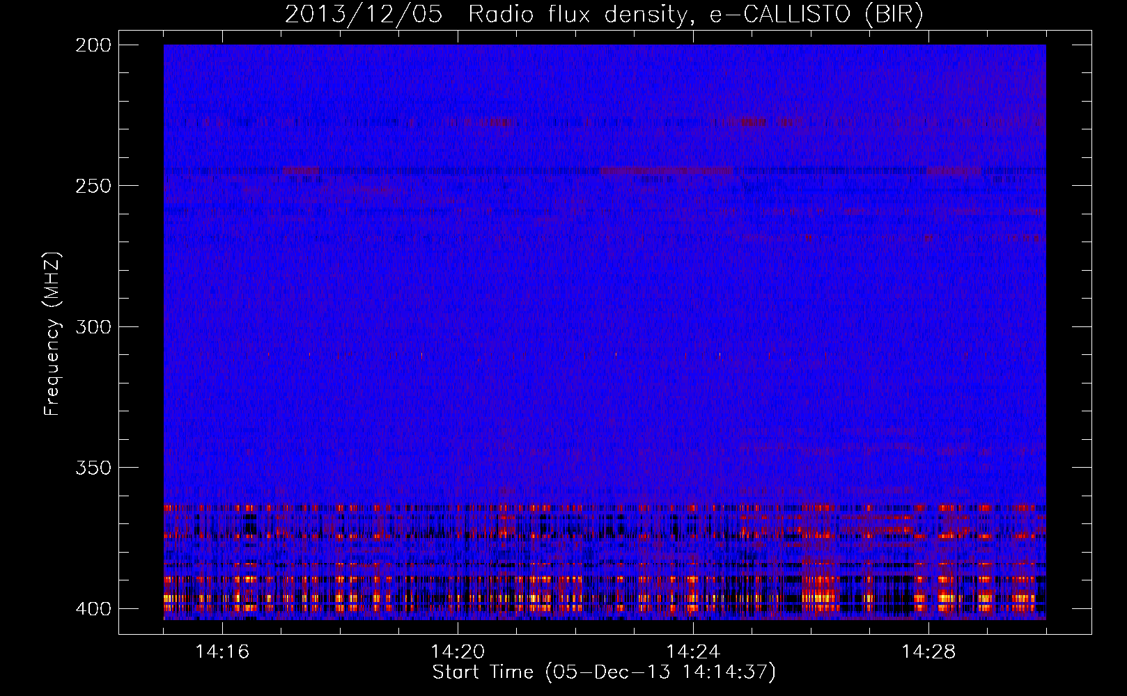Click the 14:16 time tick label
Screen dimensions: 1127x696
(x=222, y=652)
